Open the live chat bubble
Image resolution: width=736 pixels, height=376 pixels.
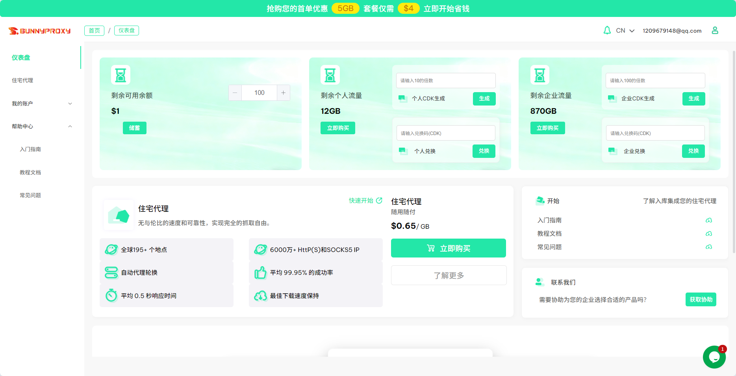(x=714, y=357)
